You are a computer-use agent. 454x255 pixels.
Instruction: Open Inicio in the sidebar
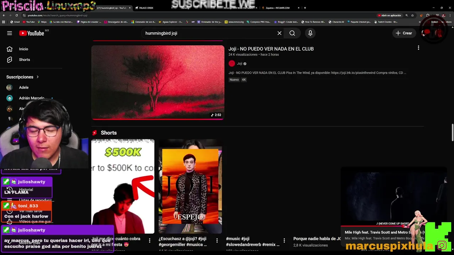[x=23, y=49]
